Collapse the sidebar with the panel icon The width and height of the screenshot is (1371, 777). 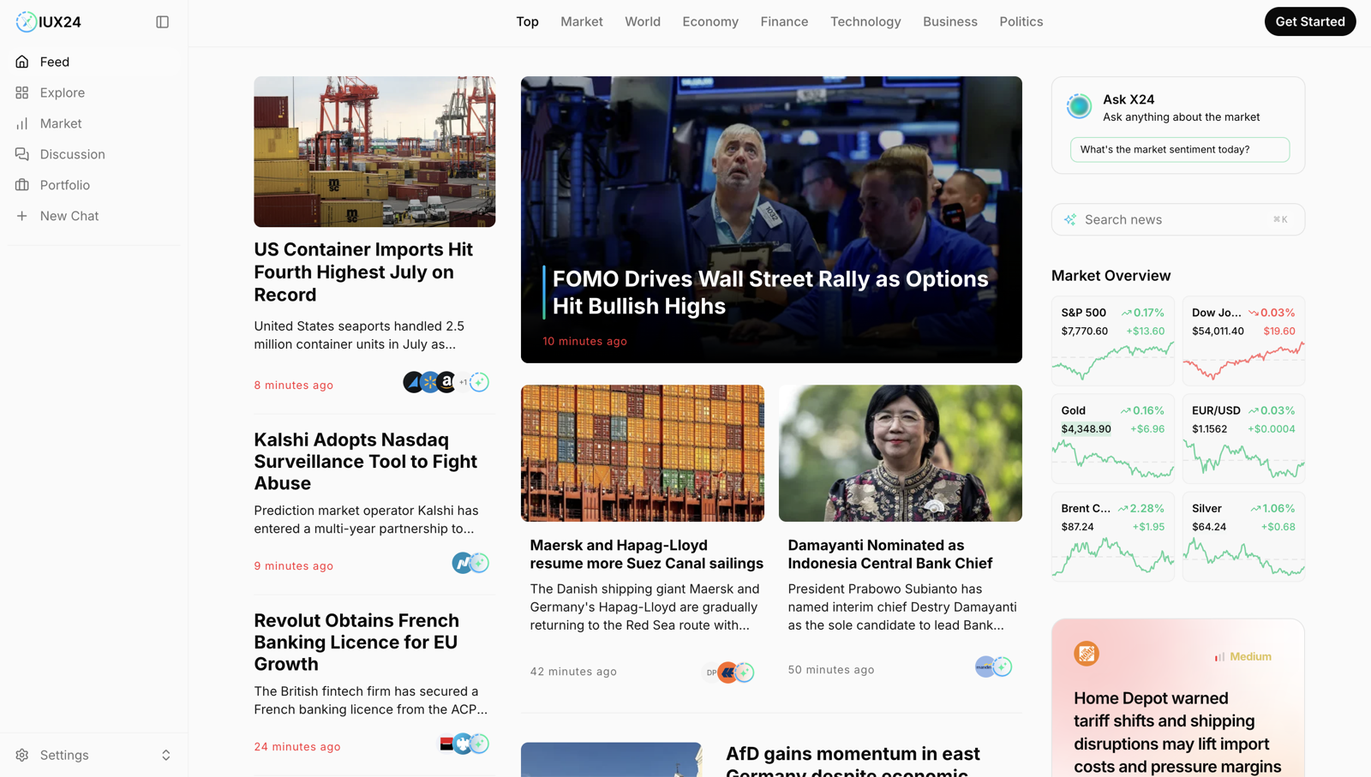click(x=163, y=21)
